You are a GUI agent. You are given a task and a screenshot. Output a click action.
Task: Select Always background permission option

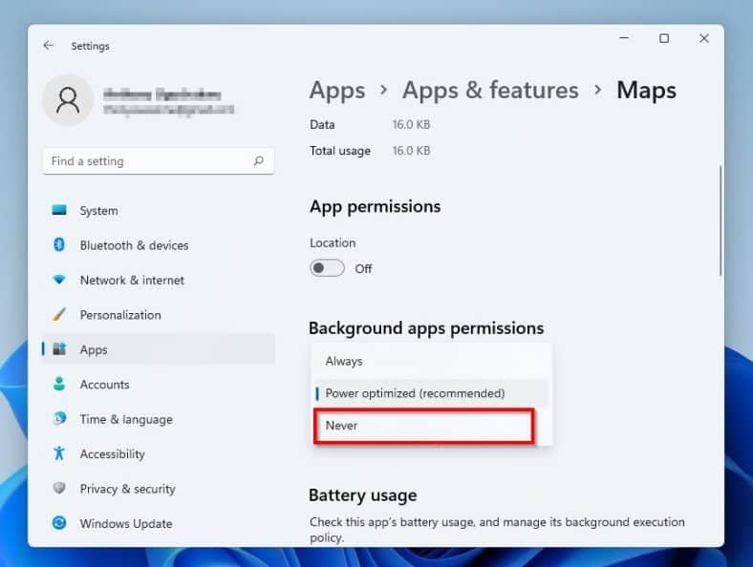click(x=430, y=361)
